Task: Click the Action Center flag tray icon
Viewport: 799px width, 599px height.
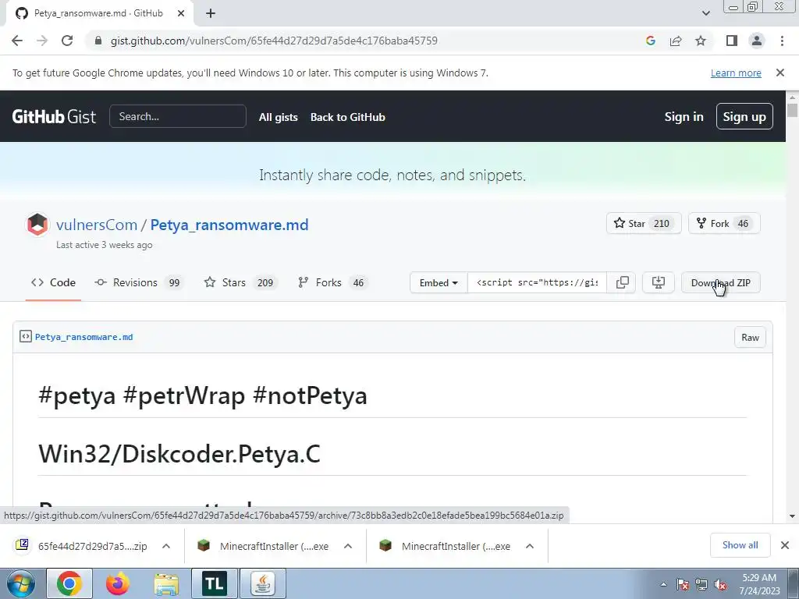Action: pos(683,585)
